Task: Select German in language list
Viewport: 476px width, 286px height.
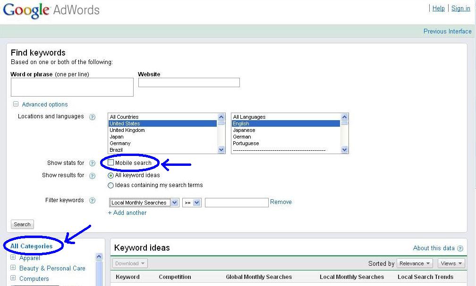Action: coord(286,137)
